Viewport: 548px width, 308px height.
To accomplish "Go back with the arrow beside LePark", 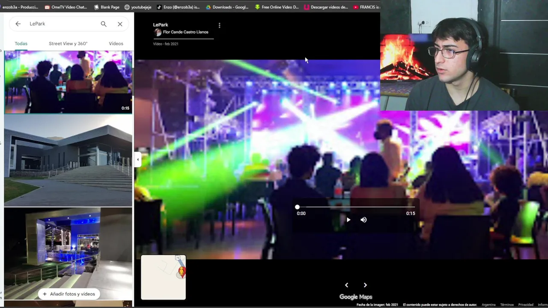I will coord(18,24).
